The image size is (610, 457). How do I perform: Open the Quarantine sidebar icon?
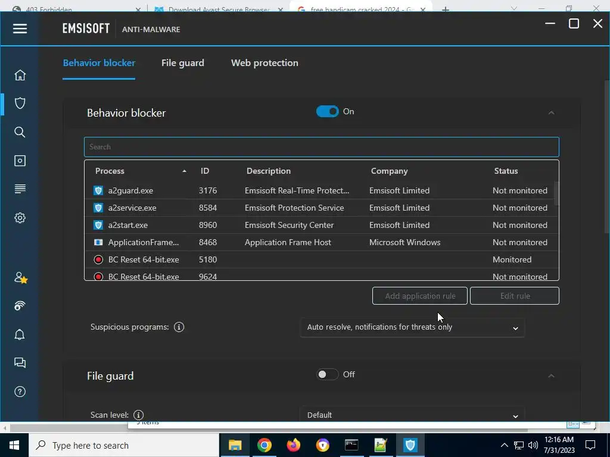tap(20, 161)
